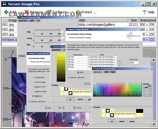Pick a color from the swatches palette grid

(117, 89)
